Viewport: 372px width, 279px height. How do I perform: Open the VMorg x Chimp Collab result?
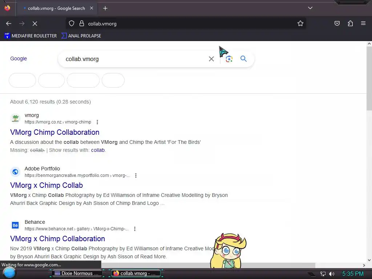[46, 185]
